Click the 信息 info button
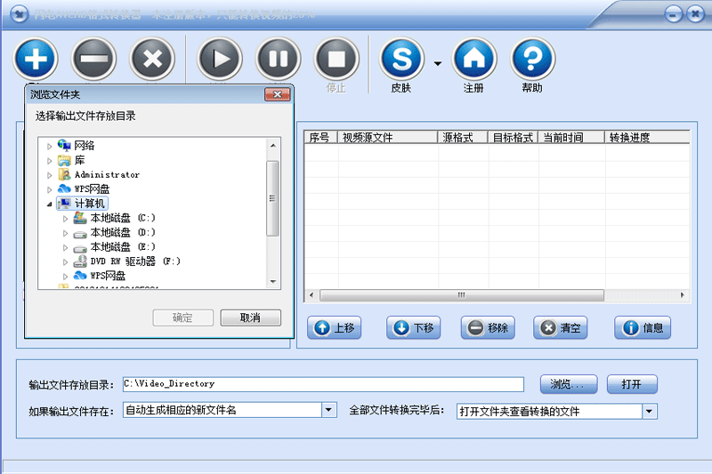Screen dimensions: 712x474 click(x=643, y=327)
